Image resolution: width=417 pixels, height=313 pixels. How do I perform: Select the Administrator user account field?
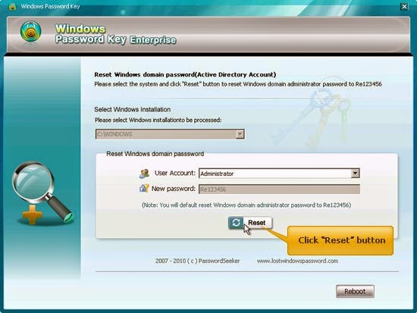(279, 174)
